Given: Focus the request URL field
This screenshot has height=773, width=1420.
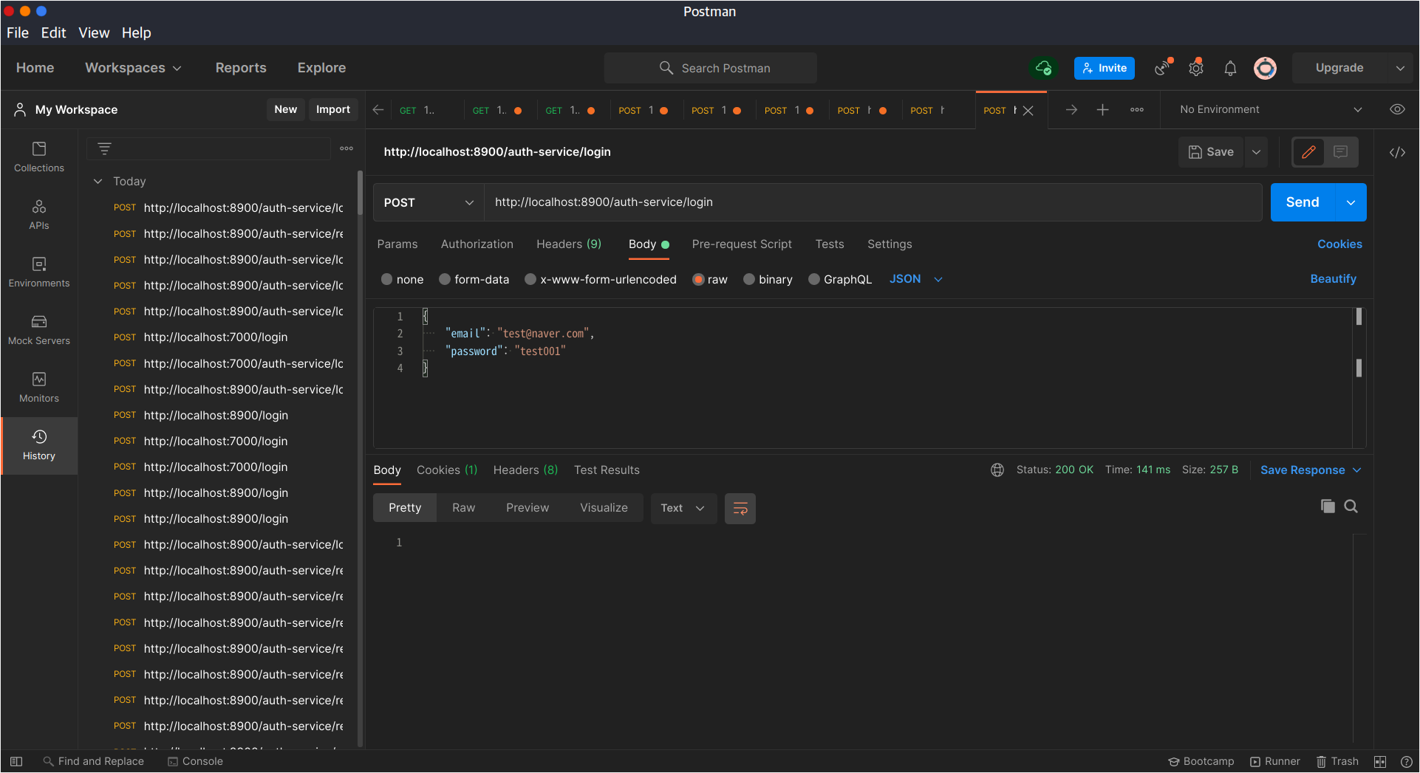Looking at the screenshot, I should (x=873, y=202).
